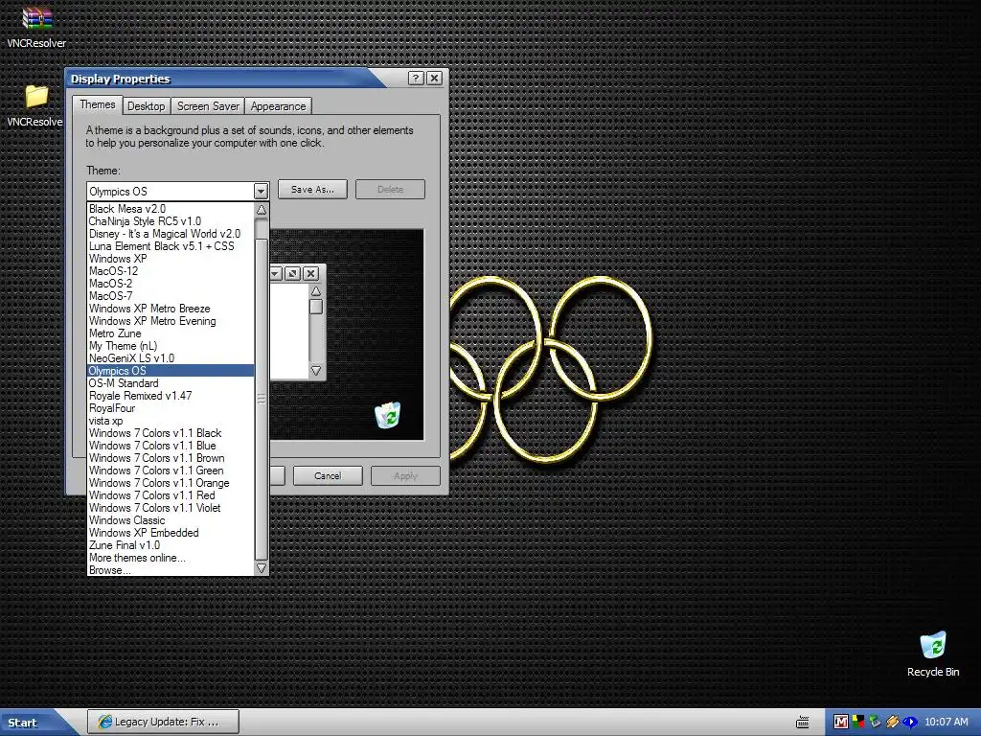Select Windows XP Embedded theme
This screenshot has width=981, height=736.
pos(171,533)
